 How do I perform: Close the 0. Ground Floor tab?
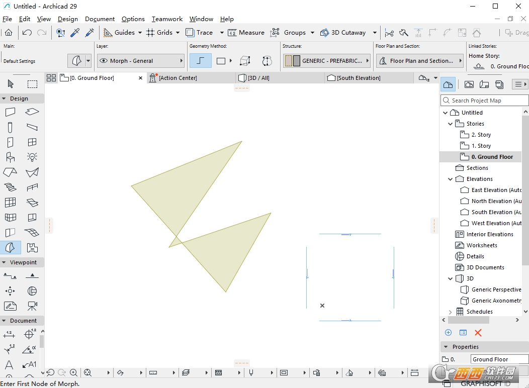pos(141,78)
